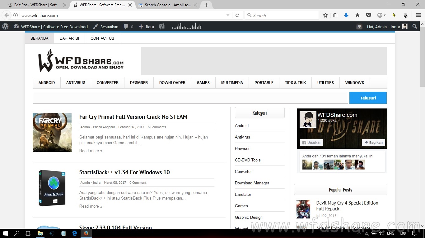Open Far Cry Primal article title
Viewport: 425px width, 238px height.
(x=133, y=117)
